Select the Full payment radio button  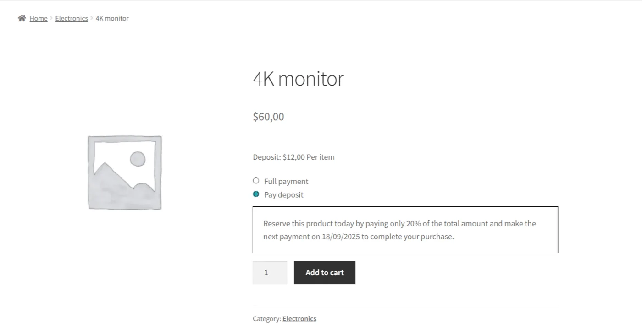256,181
